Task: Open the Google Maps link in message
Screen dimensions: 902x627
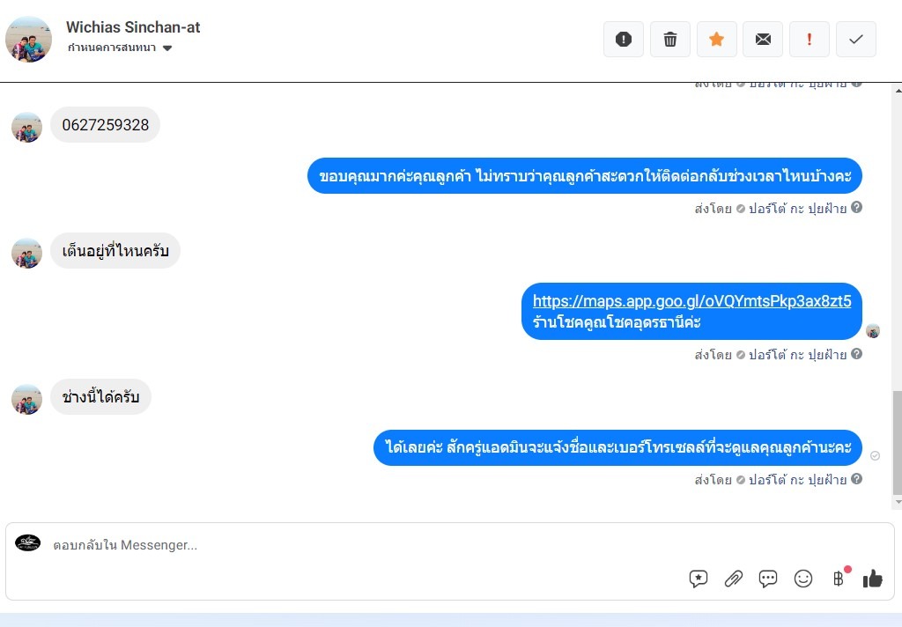Action: (x=691, y=301)
